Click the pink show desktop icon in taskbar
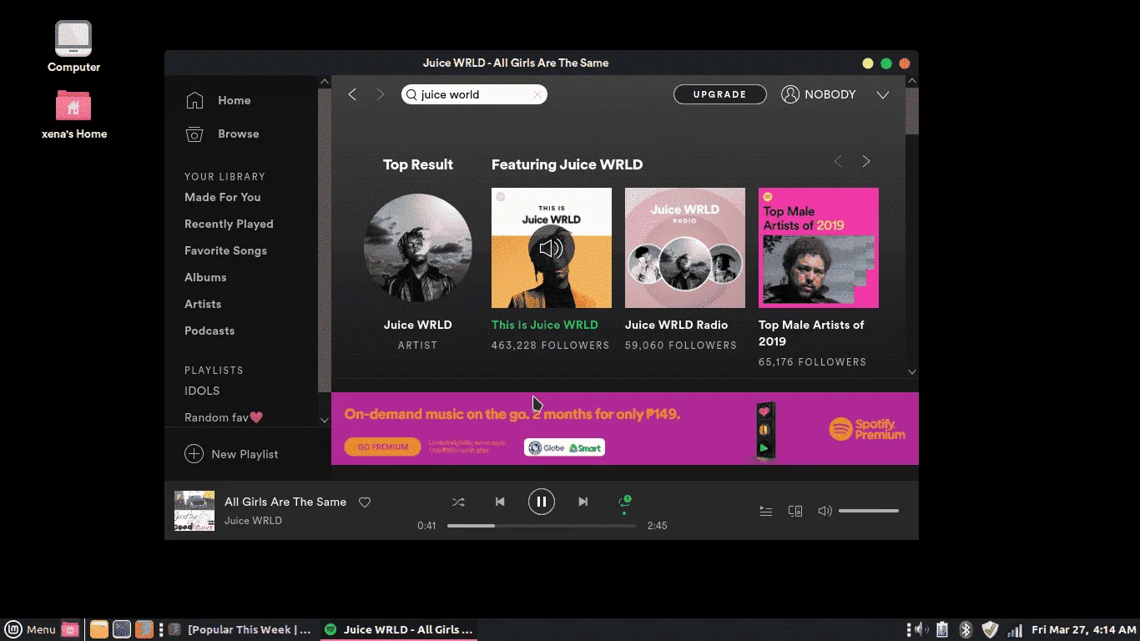This screenshot has height=641, width=1140. pos(71,629)
